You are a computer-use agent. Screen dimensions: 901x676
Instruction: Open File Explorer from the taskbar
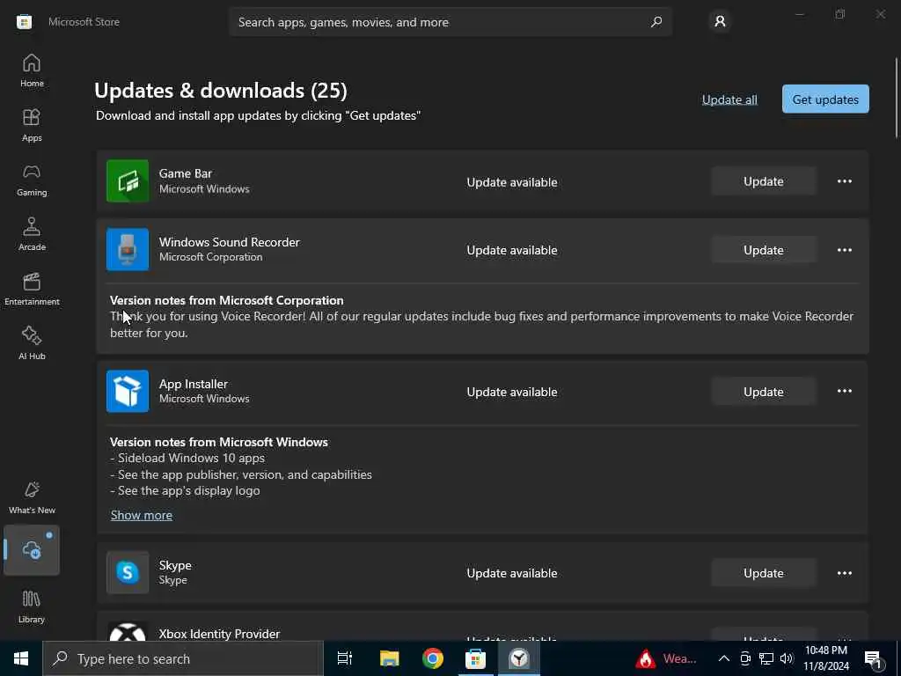click(x=389, y=658)
